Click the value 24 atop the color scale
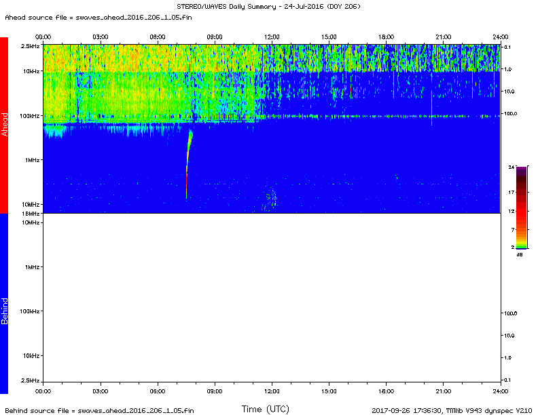Viewport: 538px width, 415px height. [x=511, y=166]
